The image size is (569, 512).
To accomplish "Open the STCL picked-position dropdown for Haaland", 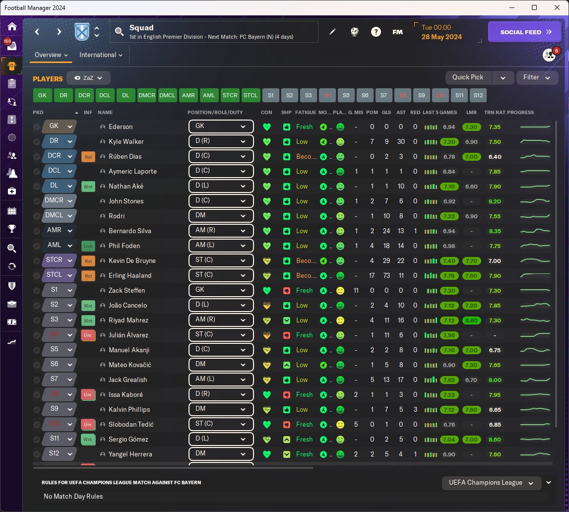I will [60, 275].
